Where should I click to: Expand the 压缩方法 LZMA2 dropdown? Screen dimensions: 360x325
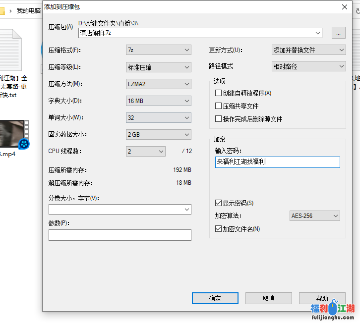pyautogui.click(x=159, y=84)
